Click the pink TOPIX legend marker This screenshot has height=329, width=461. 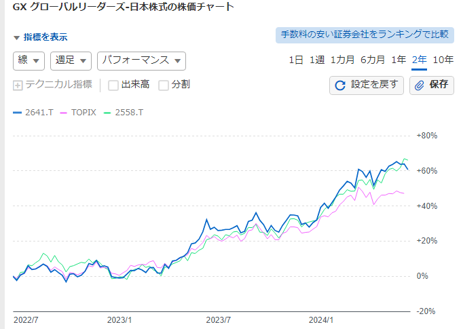pos(64,113)
